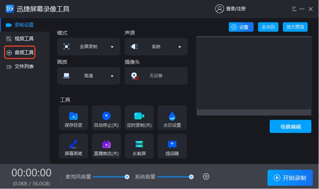Expand the 全屏录制 mode dropdown
Image resolution: width=319 pixels, height=189 pixels.
[88, 47]
